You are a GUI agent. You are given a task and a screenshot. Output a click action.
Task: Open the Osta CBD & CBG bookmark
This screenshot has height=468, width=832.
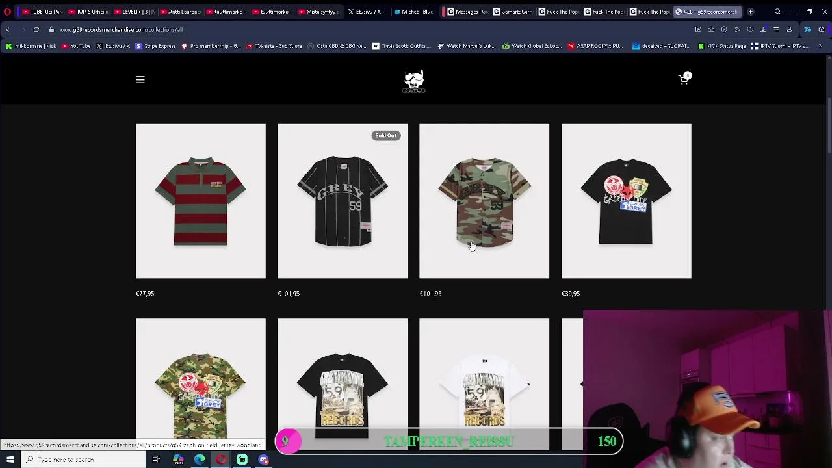click(x=337, y=46)
